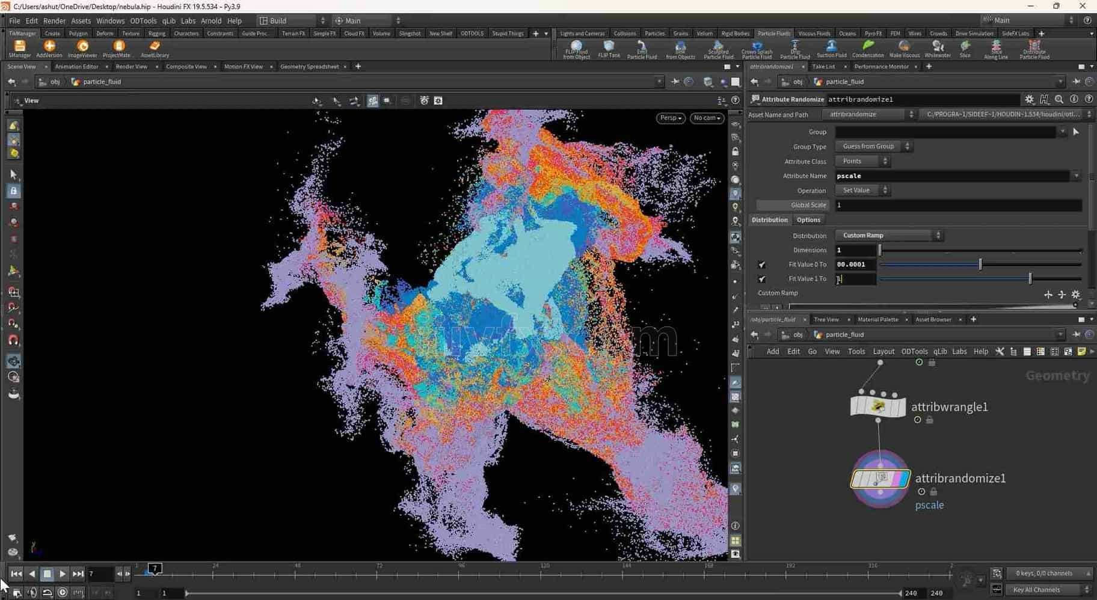
Task: Toggle Fit Value 1 To checkbox
Action: tap(762, 279)
